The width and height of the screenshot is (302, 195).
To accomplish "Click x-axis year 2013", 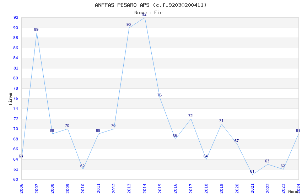I will coord(129,189).
